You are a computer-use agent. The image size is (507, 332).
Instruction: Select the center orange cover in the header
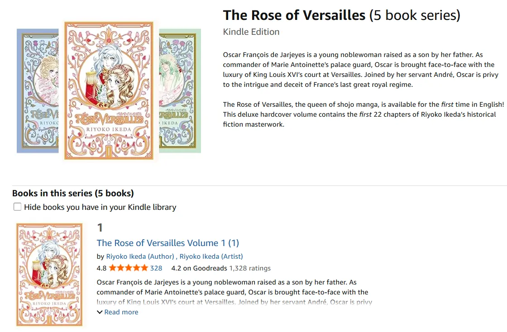click(109, 90)
